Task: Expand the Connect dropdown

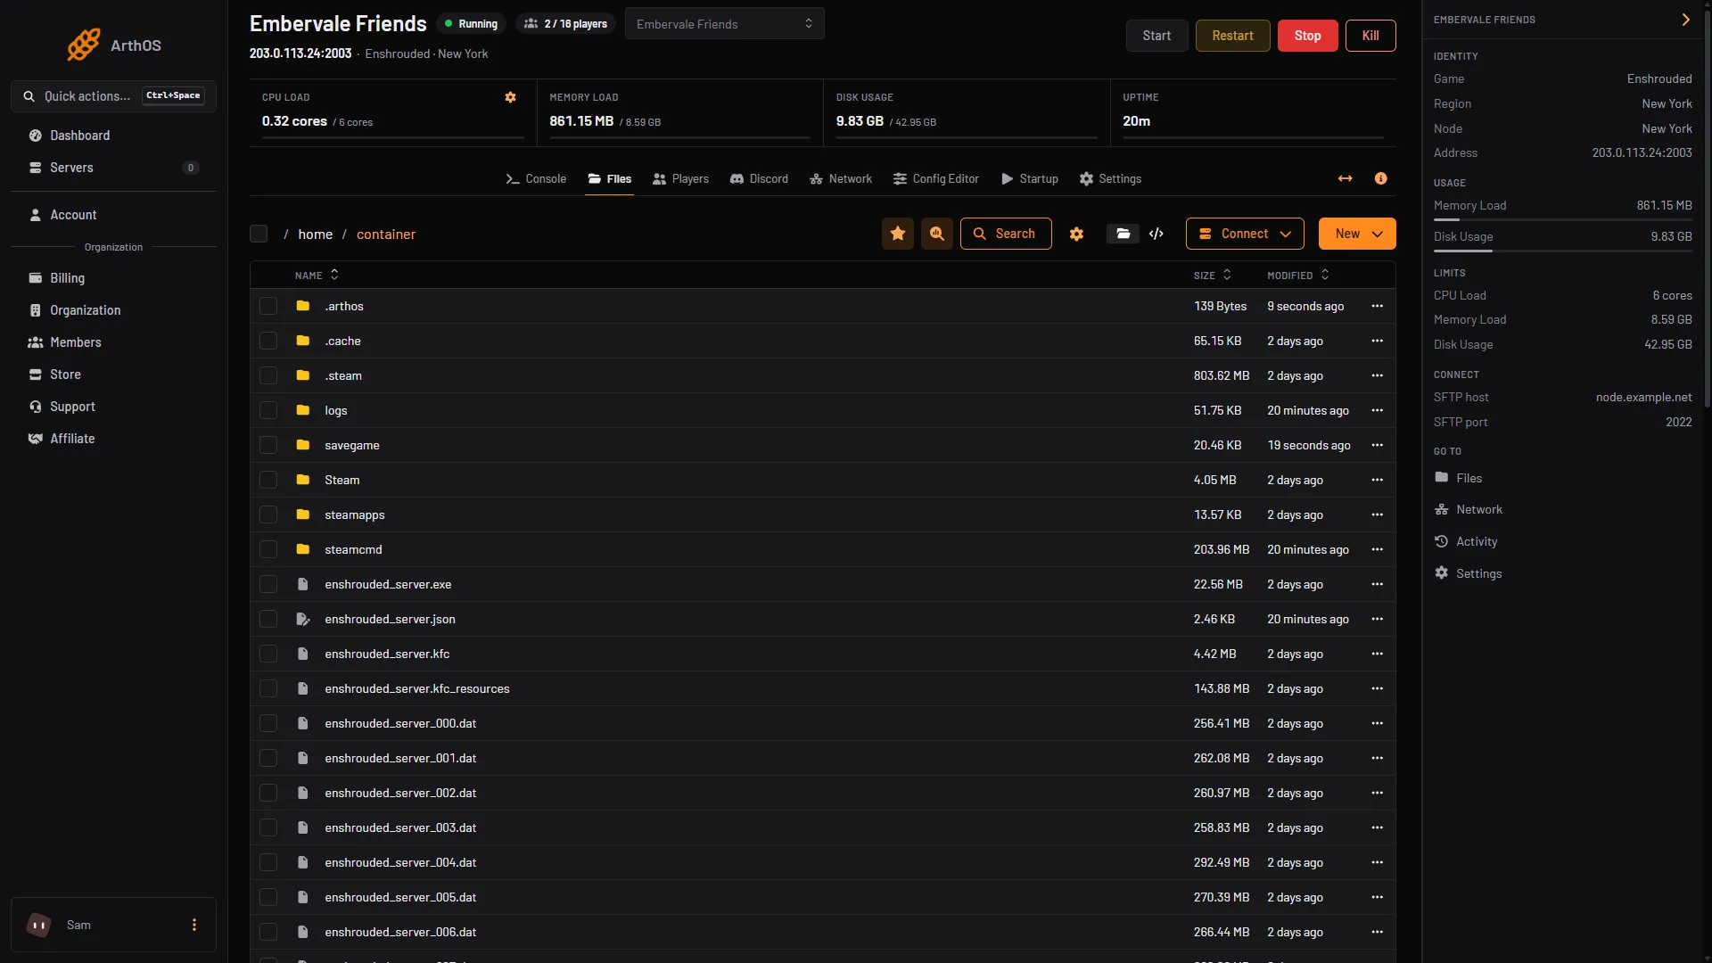Action: pyautogui.click(x=1245, y=234)
